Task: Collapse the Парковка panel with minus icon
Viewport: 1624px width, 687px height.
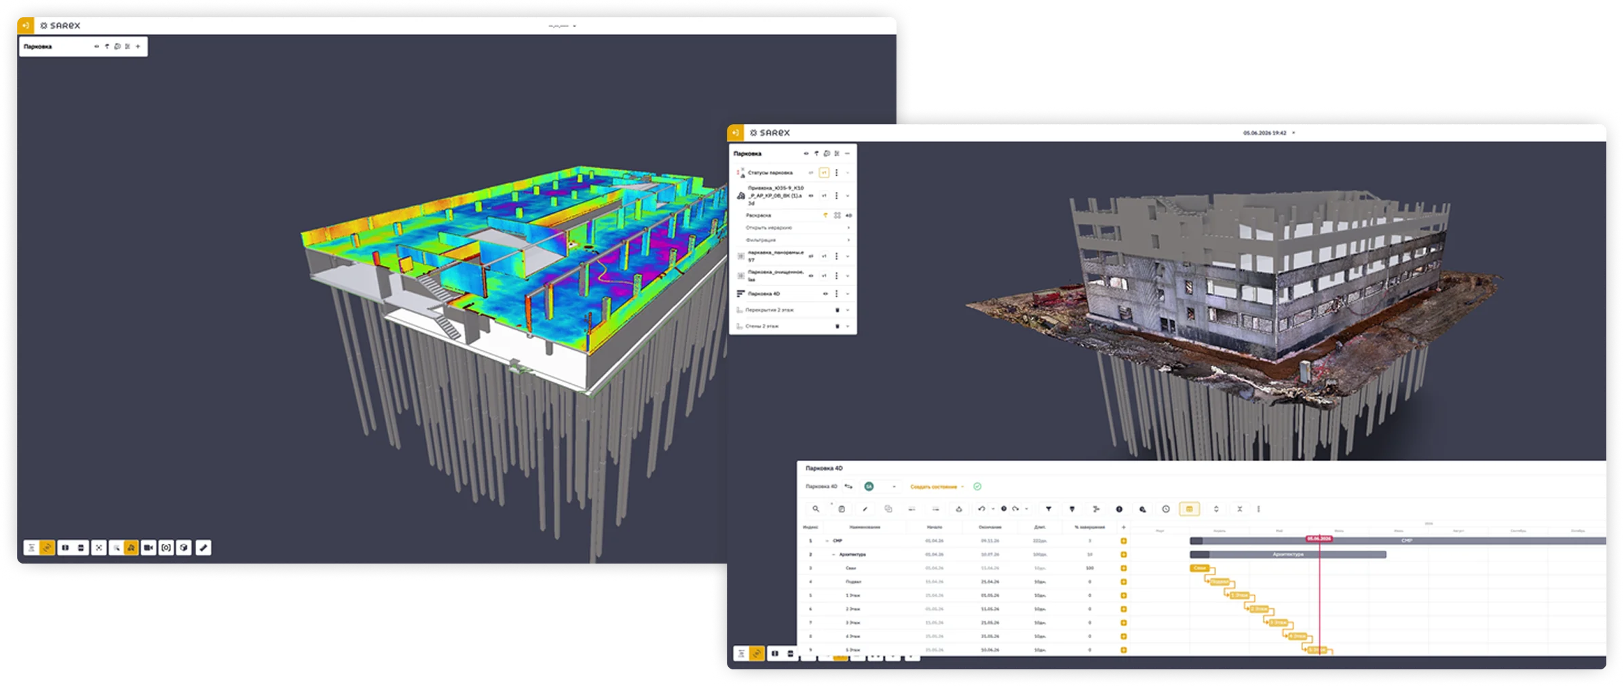Action: 847,153
